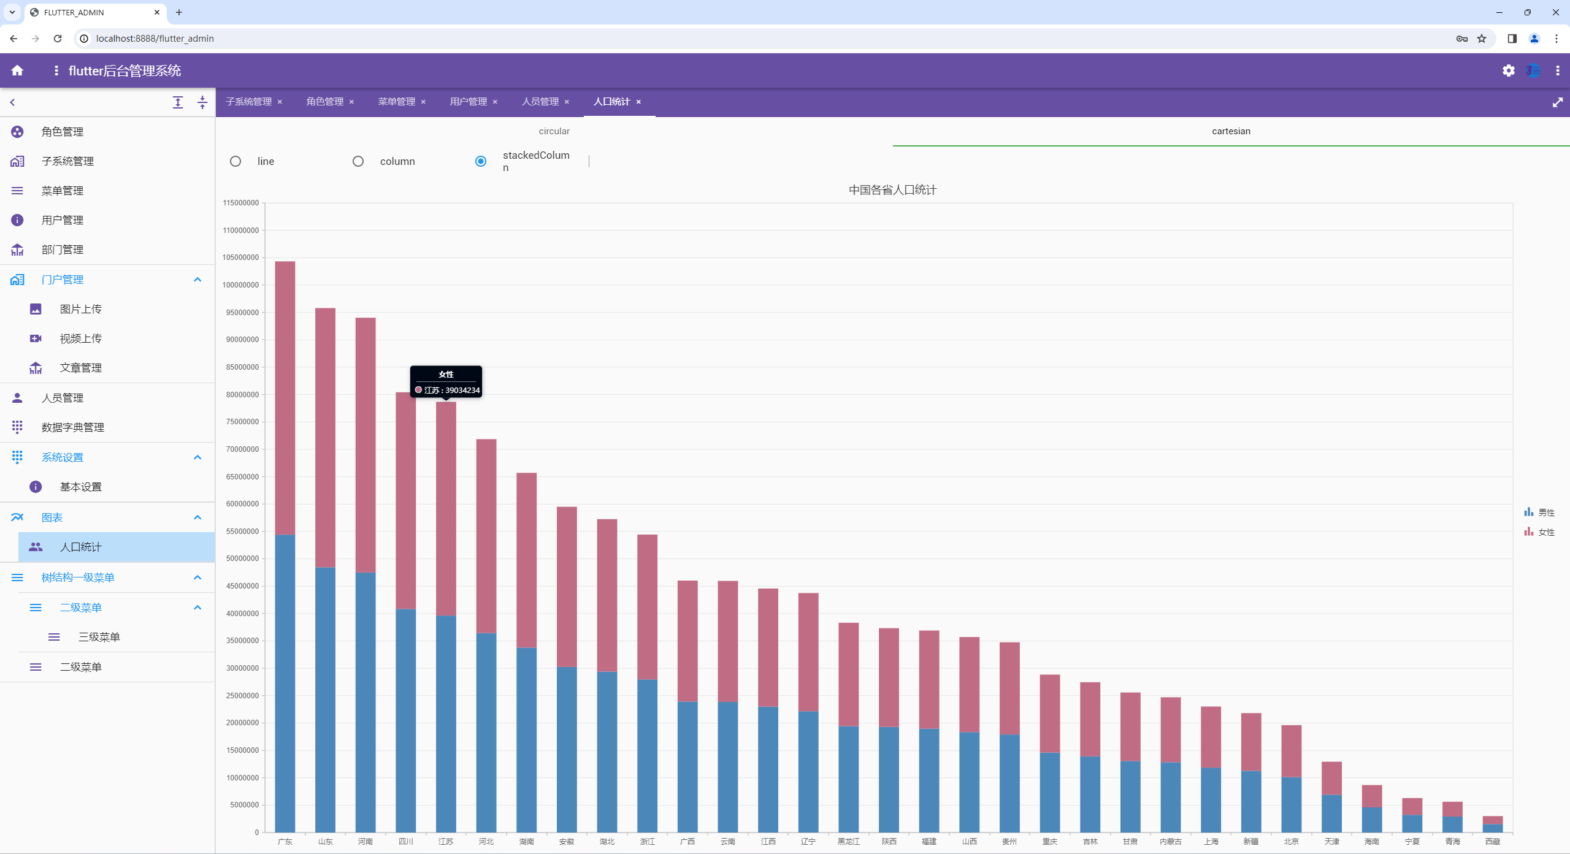Viewport: 1570px width, 854px height.
Task: Open the settings gear icon
Action: coord(1508,71)
